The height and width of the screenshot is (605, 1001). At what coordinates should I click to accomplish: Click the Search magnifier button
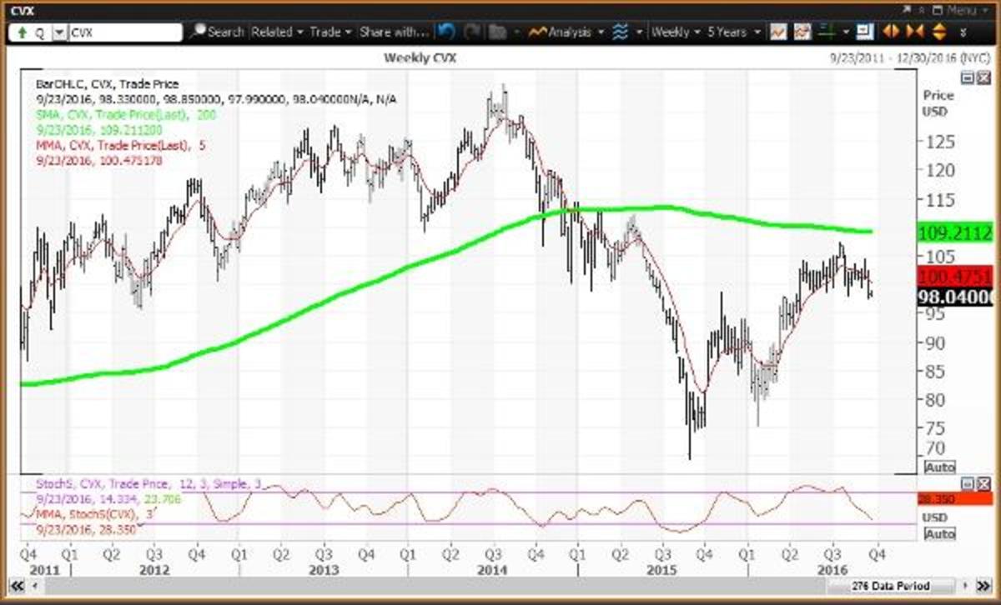[217, 32]
